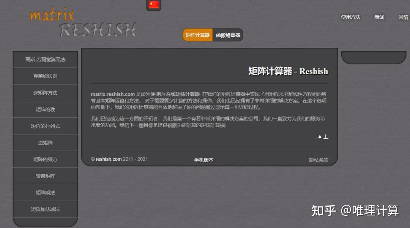Click the Chinese flag language selector

(153, 5)
